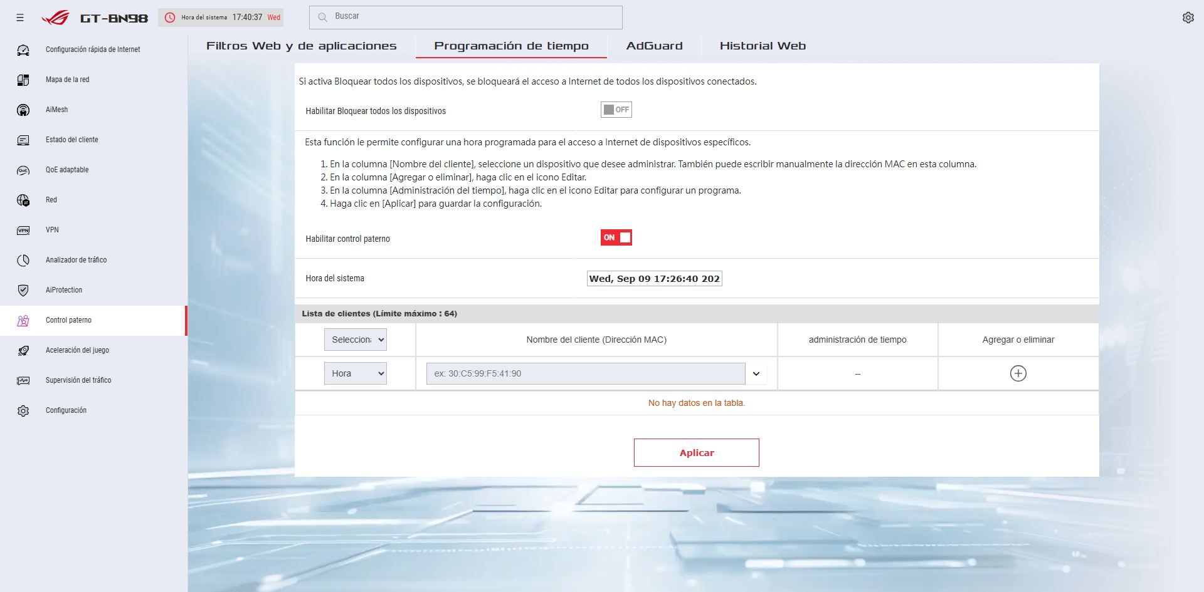This screenshot has width=1204, height=592.
Task: Click the Configuración gear icon in sidebar
Action: (x=23, y=410)
